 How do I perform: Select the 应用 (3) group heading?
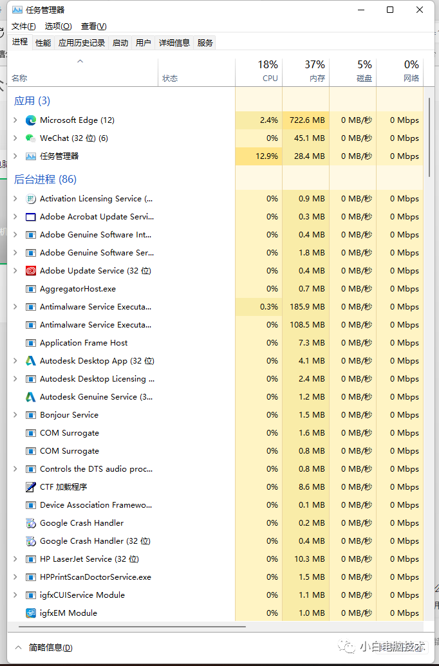click(32, 100)
